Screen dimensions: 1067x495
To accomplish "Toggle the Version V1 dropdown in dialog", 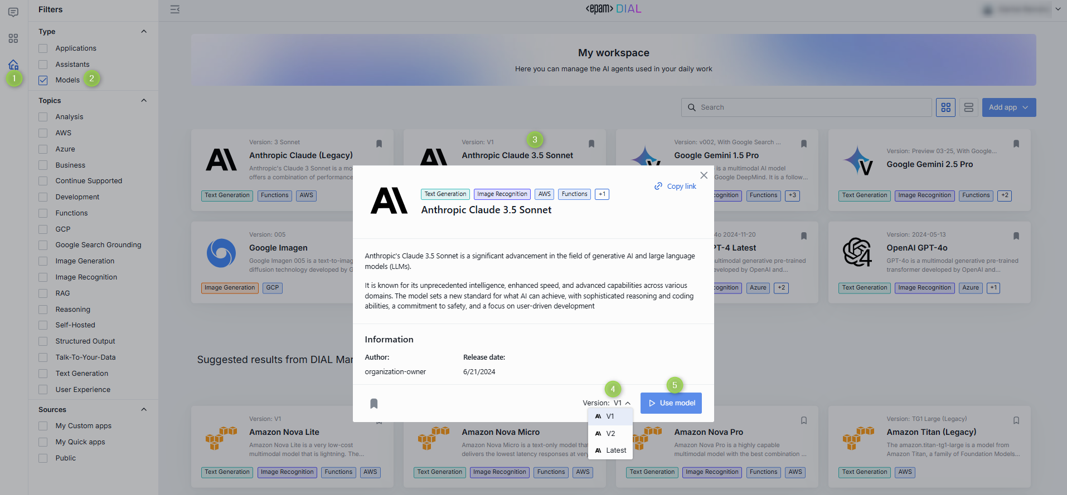I will click(x=607, y=403).
